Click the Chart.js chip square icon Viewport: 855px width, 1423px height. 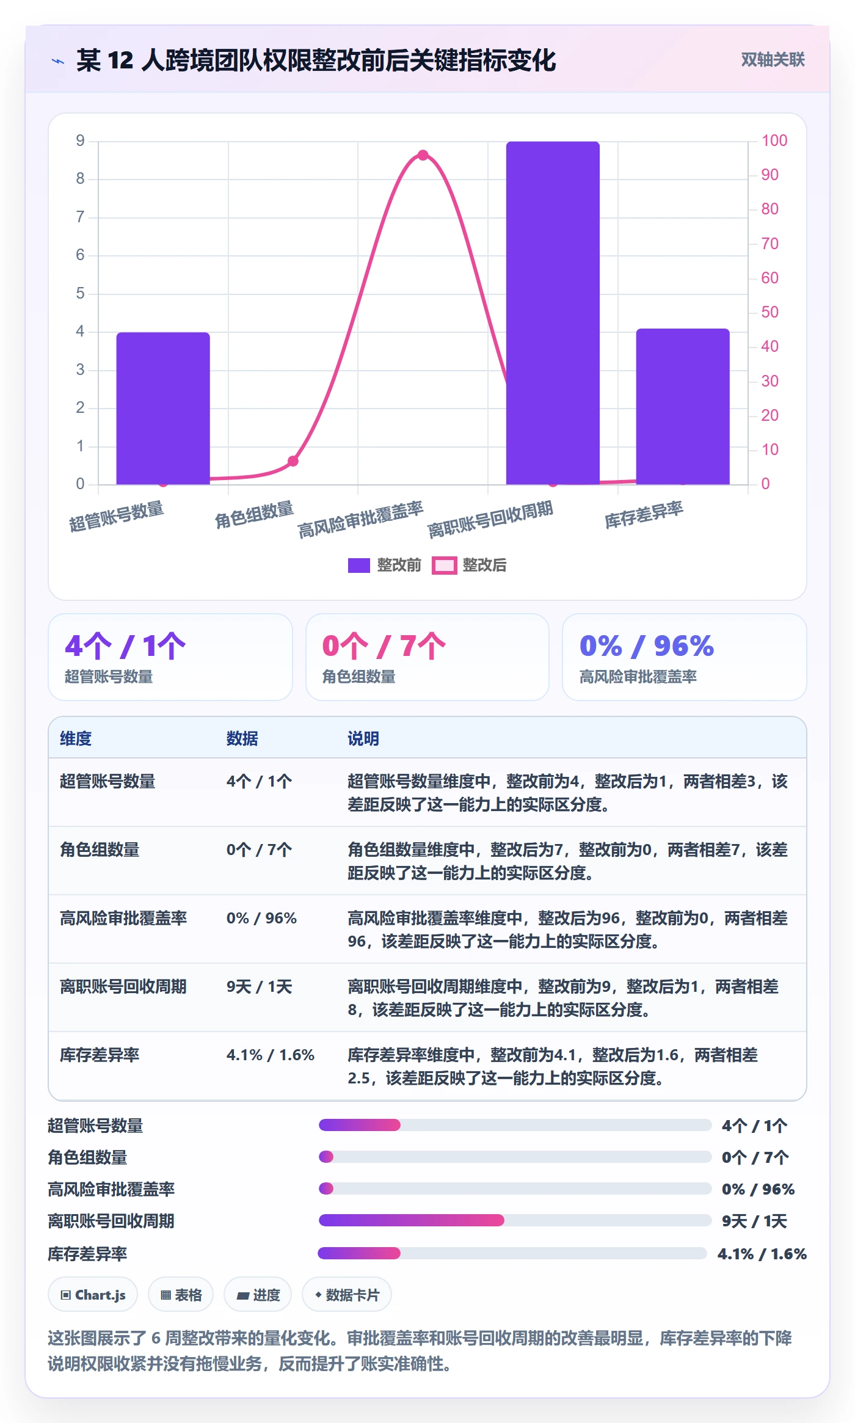[66, 1295]
